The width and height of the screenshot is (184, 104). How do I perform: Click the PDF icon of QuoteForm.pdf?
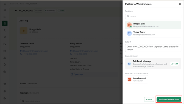coord(129,79)
